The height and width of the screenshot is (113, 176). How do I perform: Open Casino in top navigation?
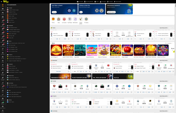tap(97, 2)
